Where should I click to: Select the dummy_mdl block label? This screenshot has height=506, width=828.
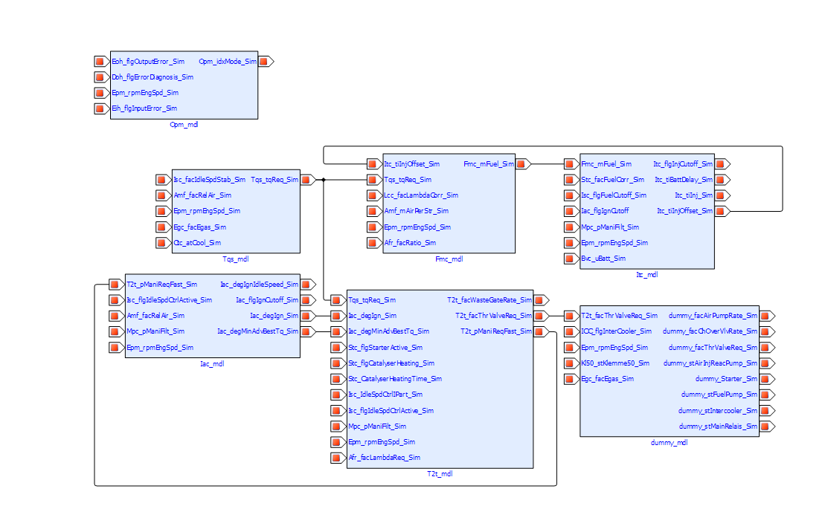(x=669, y=442)
